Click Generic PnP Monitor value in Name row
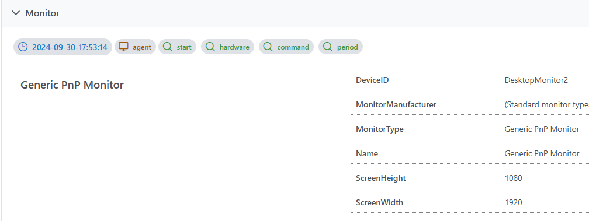Viewport: 589px width, 221px height. click(x=542, y=153)
